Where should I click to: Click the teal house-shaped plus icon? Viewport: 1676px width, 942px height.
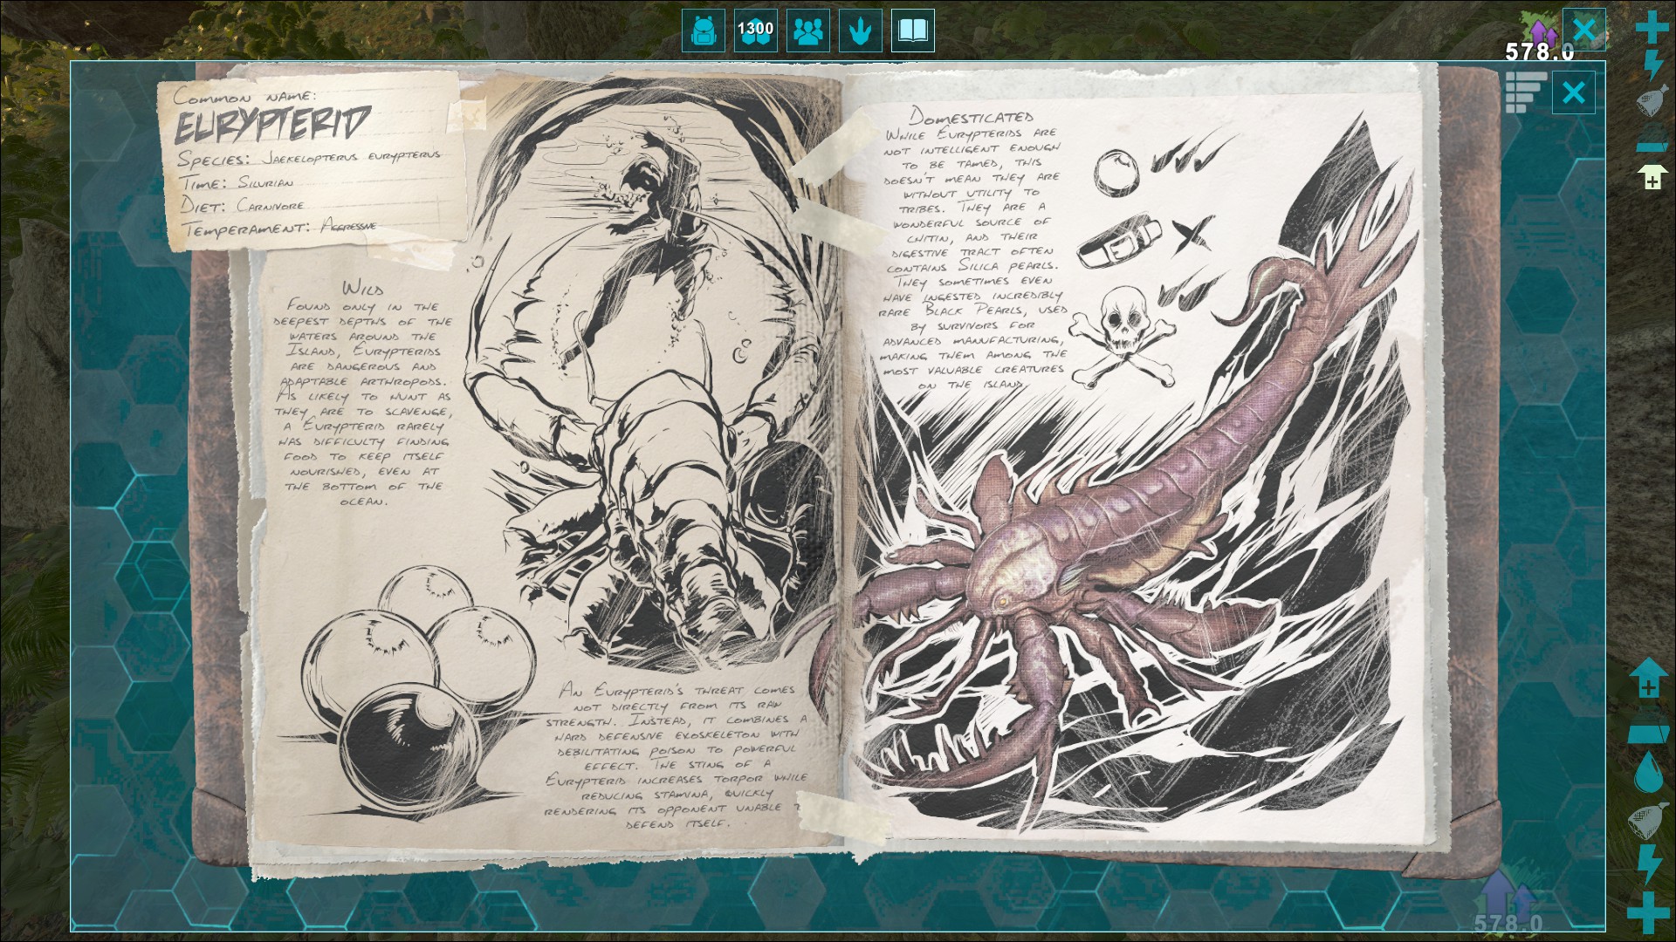pyautogui.click(x=1648, y=679)
